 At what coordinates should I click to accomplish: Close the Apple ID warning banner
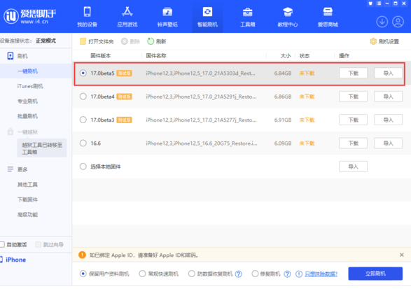[402, 255]
